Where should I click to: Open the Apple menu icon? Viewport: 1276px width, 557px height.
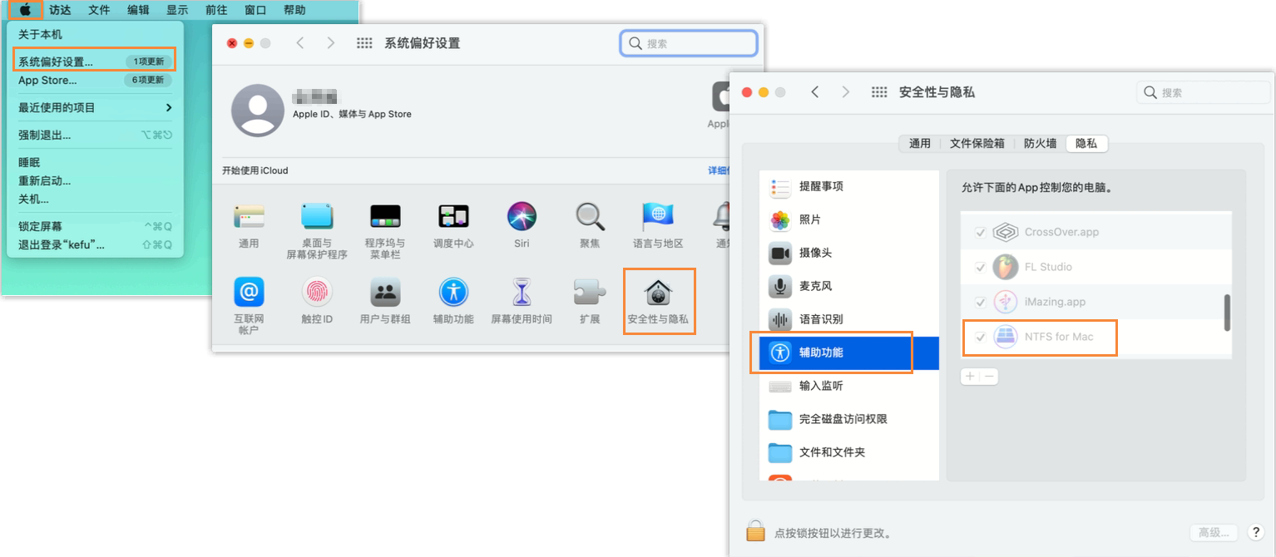25,10
